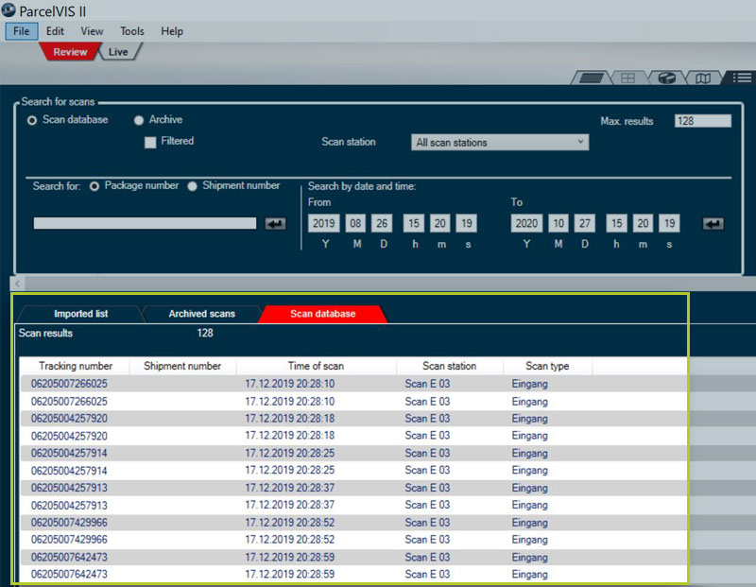Select the Archive radio button

139,120
